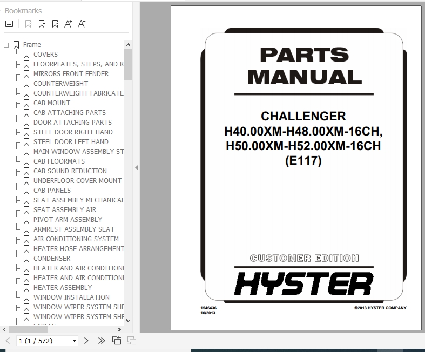Screen dimensions: 425x352
Task: Select CAB FLOORMATS bookmark
Action: point(59,161)
